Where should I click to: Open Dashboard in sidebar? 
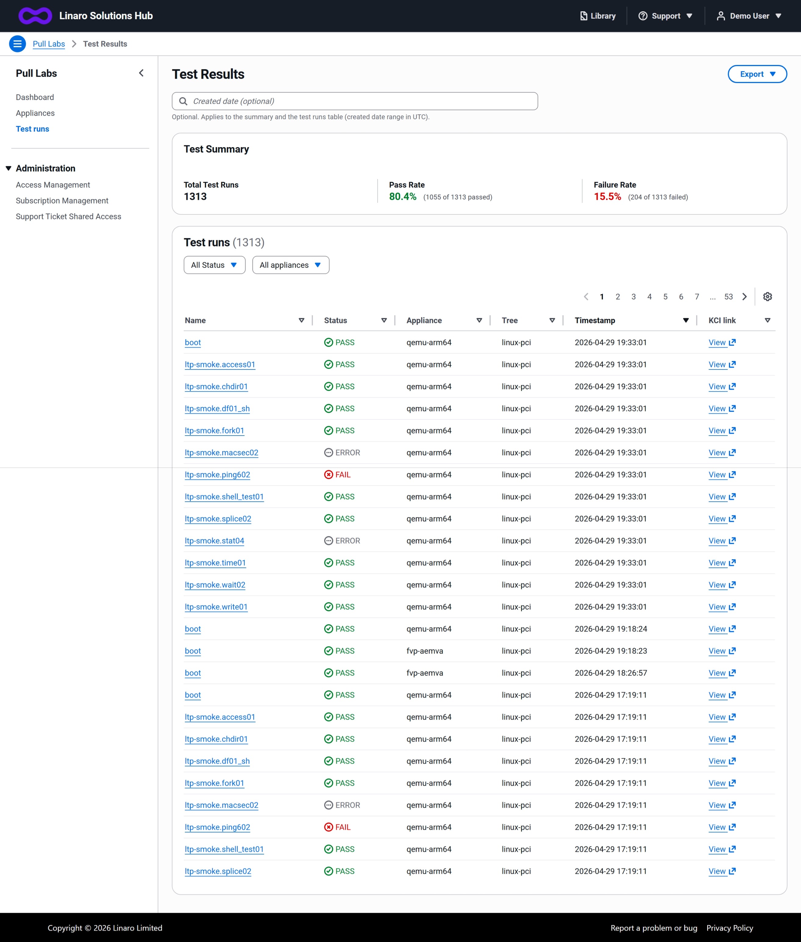[35, 97]
